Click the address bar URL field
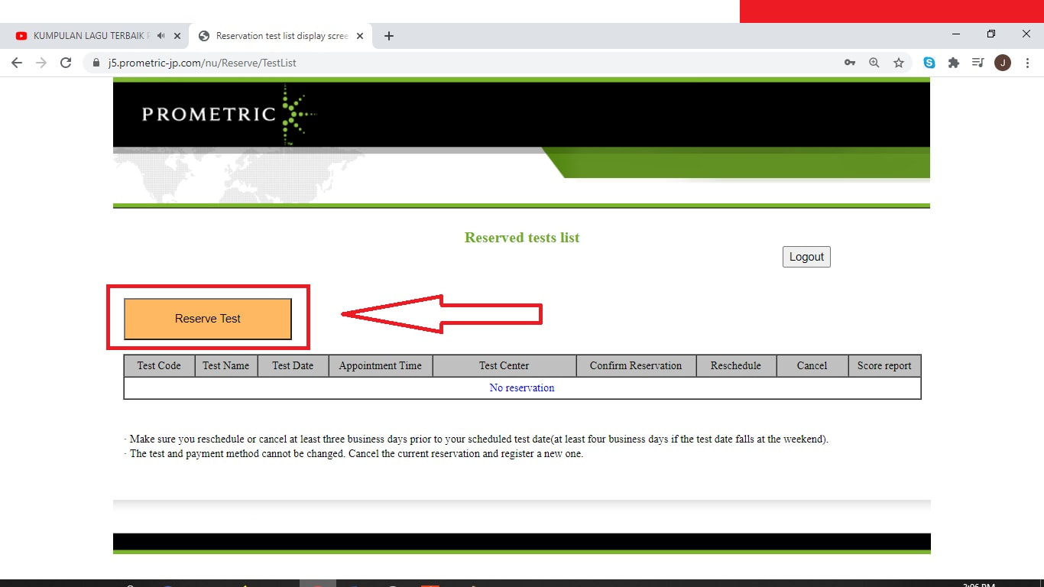 (459, 63)
